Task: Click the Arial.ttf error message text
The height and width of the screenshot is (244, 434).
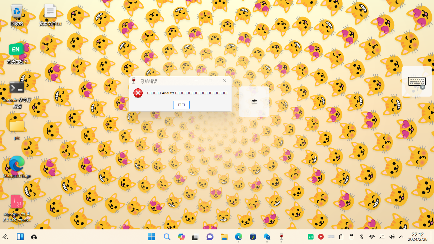Action: pos(187,93)
